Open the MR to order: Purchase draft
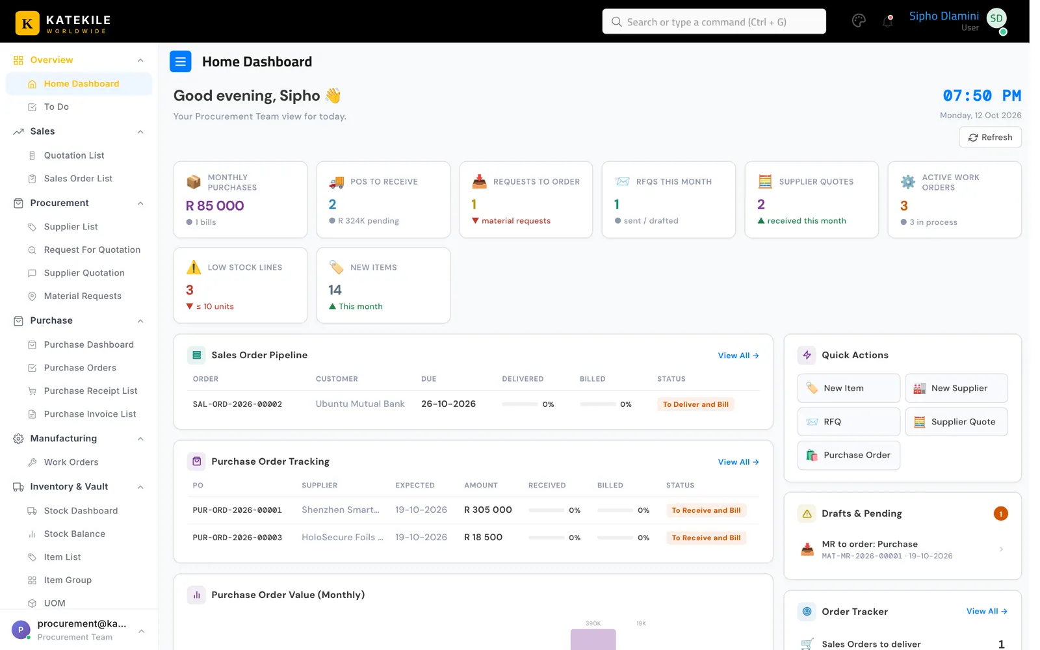 [902, 550]
